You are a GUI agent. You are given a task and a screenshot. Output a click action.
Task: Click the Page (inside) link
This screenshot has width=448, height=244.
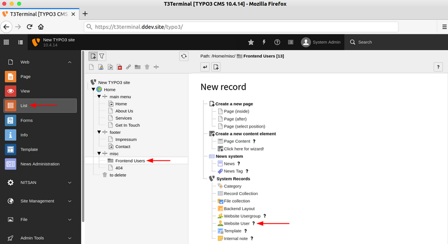[x=237, y=111]
